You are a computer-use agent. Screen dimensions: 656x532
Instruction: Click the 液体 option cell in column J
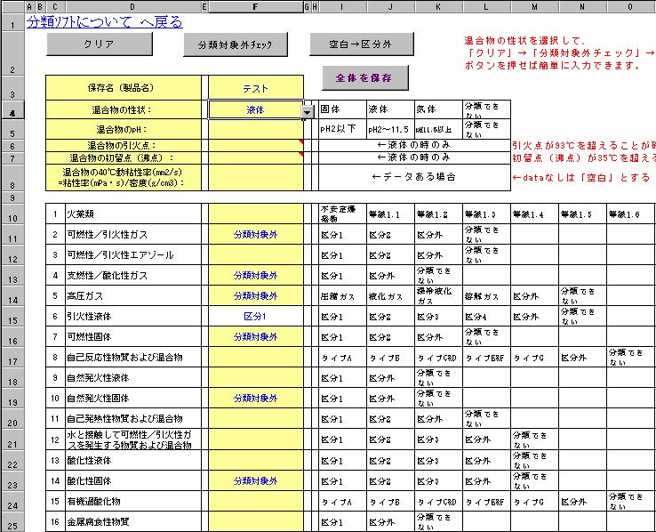[391, 109]
